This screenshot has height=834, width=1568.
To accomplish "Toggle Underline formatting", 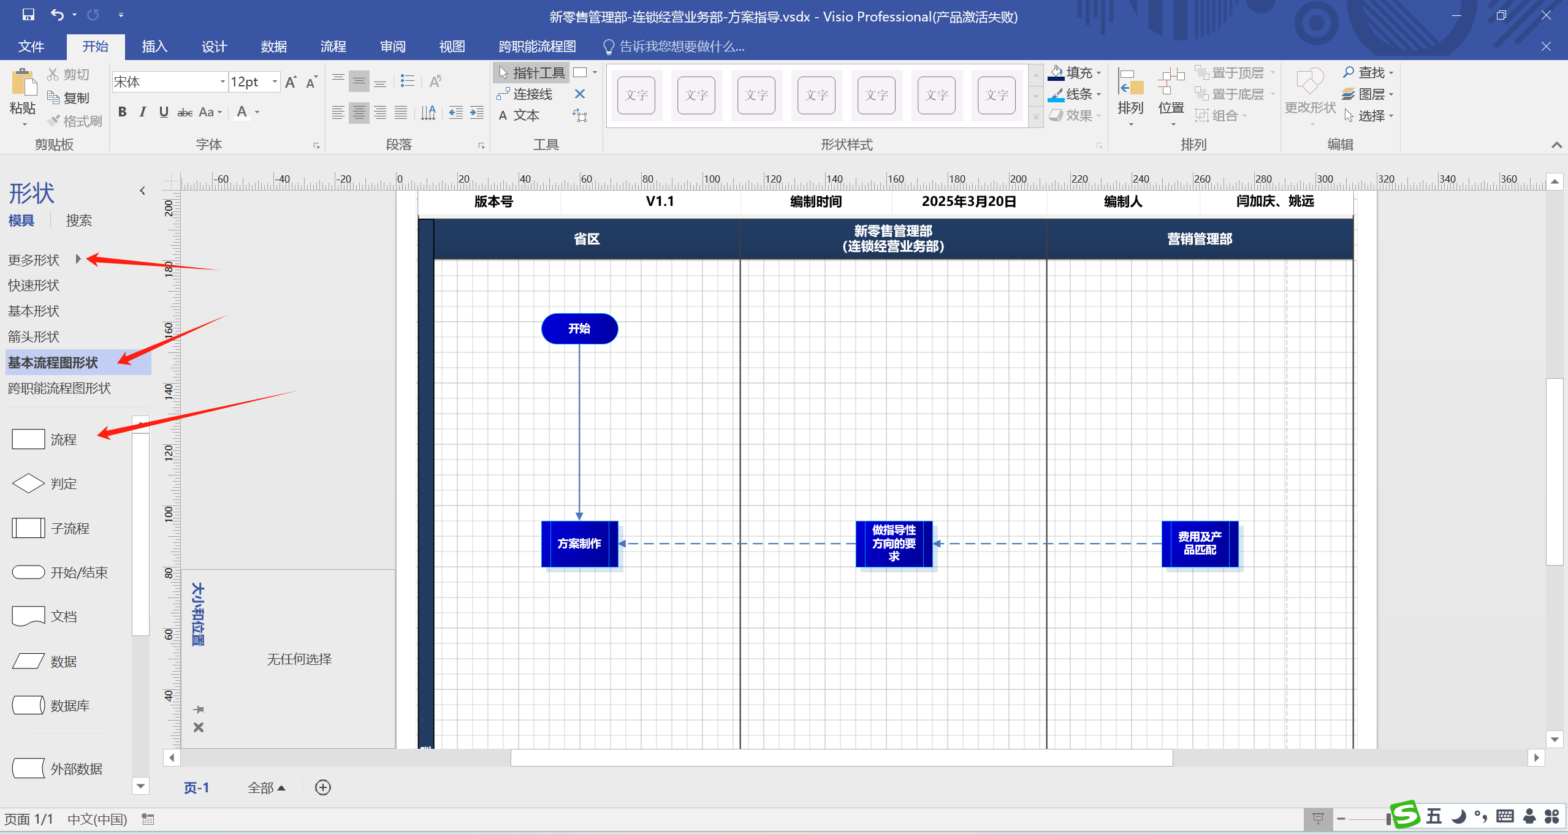I will tap(164, 112).
